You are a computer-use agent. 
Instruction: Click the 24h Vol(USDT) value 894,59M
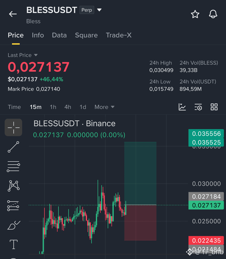[x=191, y=89]
